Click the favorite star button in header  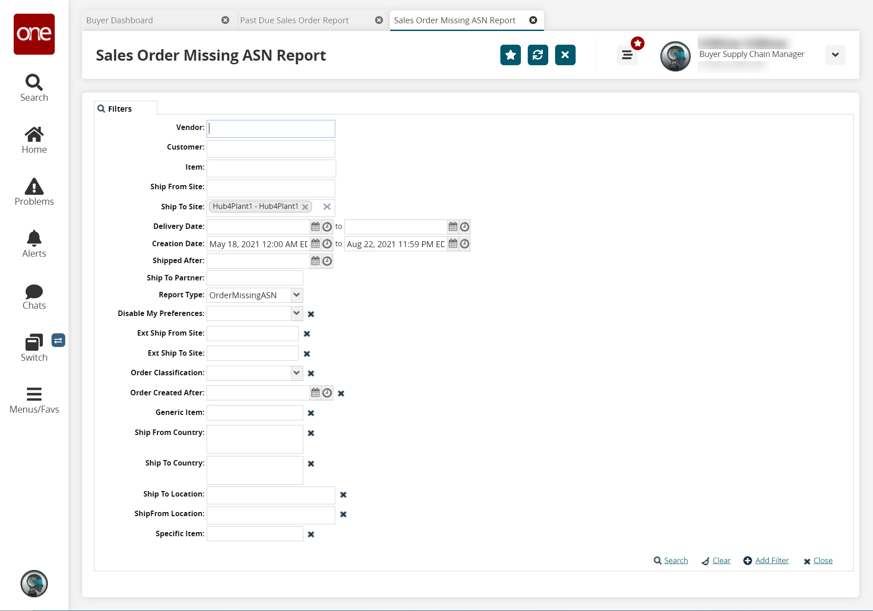pyautogui.click(x=510, y=55)
